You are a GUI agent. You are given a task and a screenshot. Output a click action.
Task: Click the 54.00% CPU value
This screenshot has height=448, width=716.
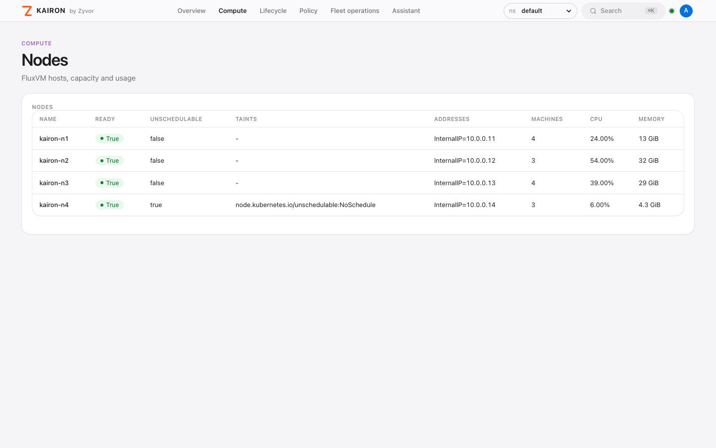pyautogui.click(x=602, y=160)
